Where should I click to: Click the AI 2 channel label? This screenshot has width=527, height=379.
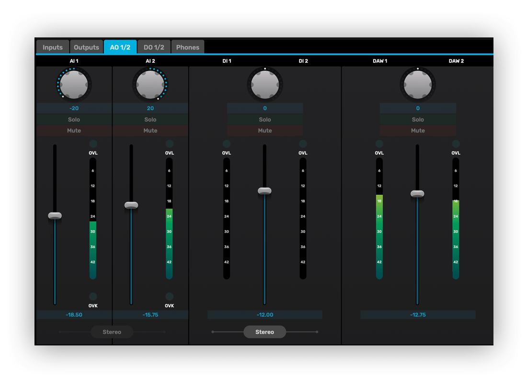pos(150,61)
